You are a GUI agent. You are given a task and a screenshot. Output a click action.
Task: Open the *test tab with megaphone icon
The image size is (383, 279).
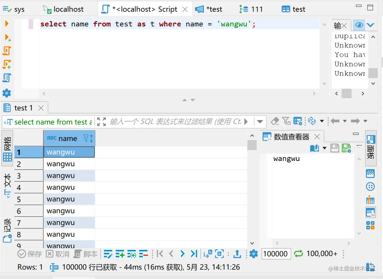tap(209, 9)
